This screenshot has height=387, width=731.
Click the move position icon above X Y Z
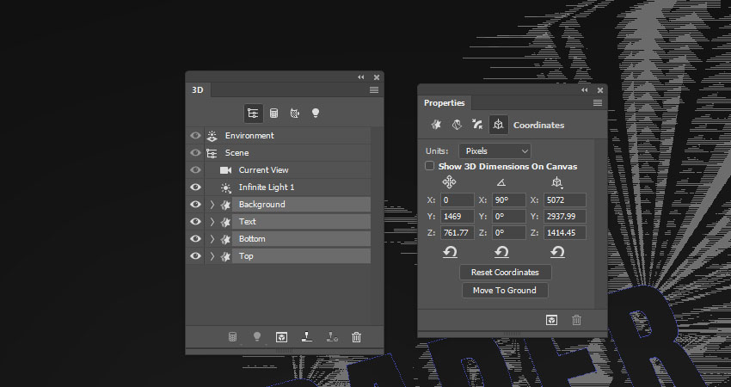pos(450,181)
